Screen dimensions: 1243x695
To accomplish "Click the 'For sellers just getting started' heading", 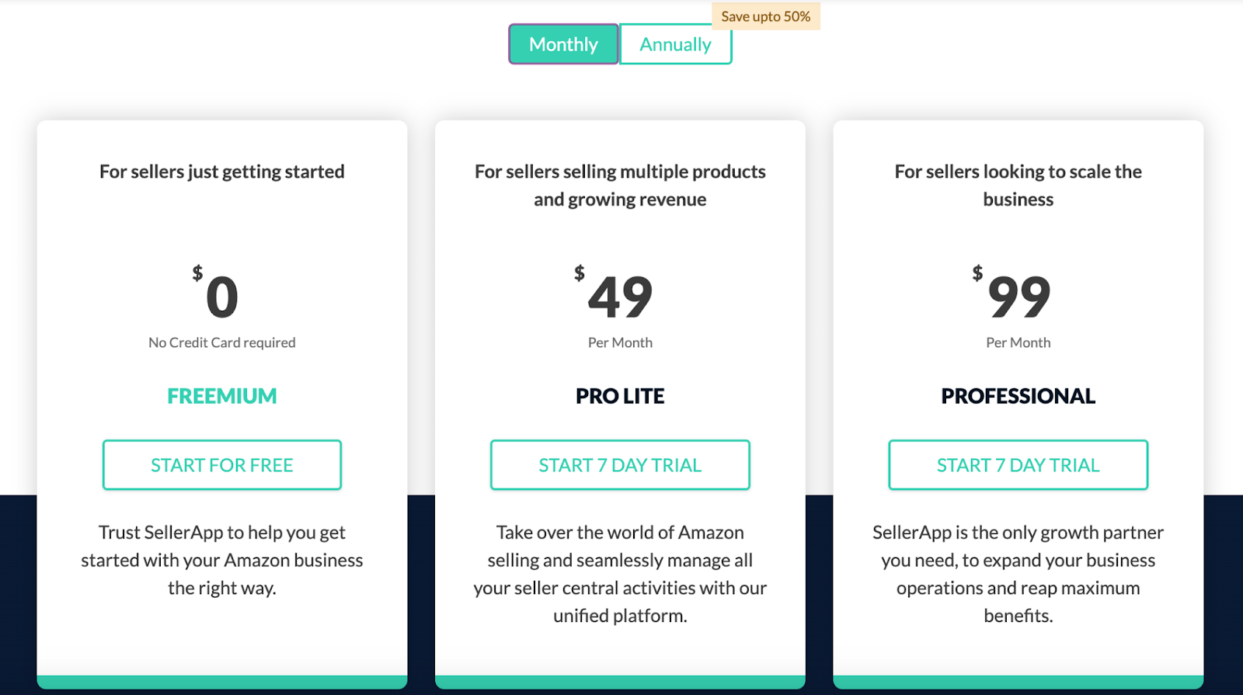I will tap(222, 172).
